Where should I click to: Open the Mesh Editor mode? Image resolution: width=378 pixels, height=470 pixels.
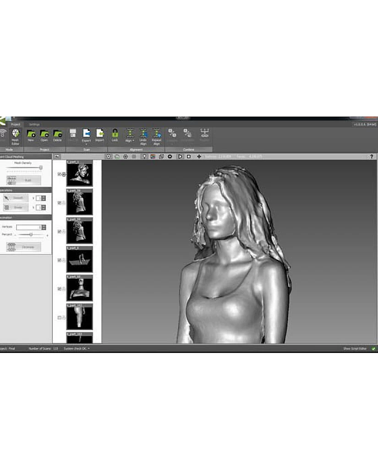pos(16,135)
